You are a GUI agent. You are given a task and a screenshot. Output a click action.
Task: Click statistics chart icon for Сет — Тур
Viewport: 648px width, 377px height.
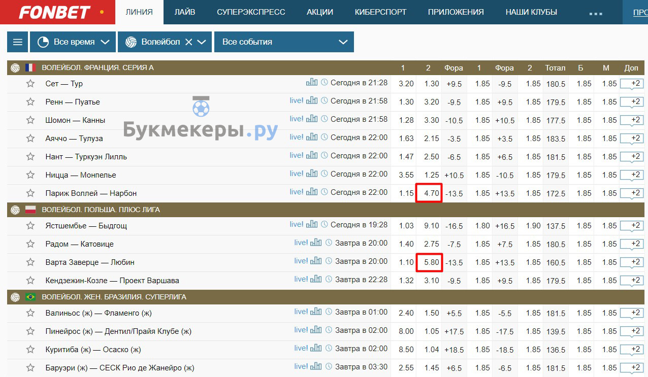tap(311, 83)
